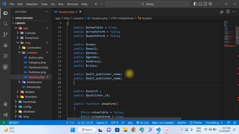Go back with the left arrow
Viewport: 239px width, 134px height.
click(x=96, y=4)
